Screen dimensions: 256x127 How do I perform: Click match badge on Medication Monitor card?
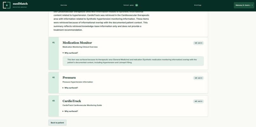click(199, 43)
